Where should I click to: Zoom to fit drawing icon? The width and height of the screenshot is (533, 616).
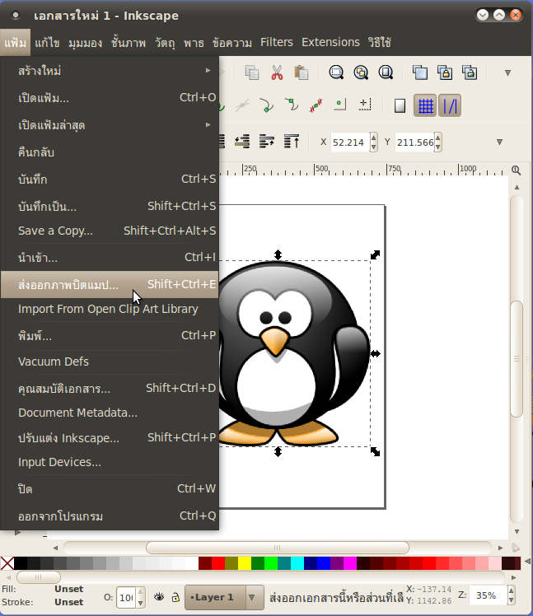point(361,72)
